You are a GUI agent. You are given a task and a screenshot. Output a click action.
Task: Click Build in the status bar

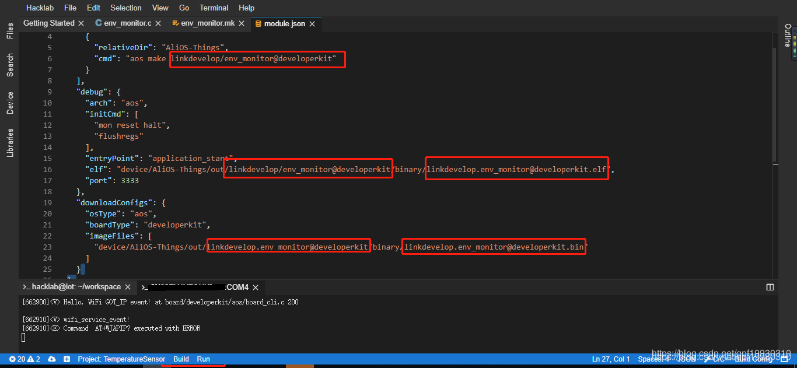point(181,359)
